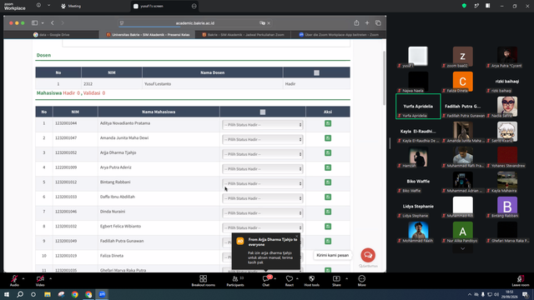Expand reactions caret beside React
The image size is (534, 300).
(x=297, y=278)
